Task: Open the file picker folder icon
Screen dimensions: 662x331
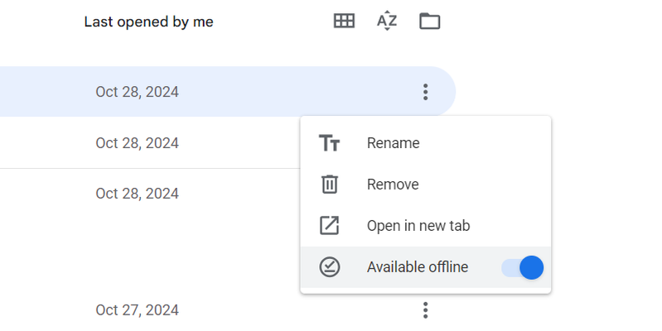Action: click(x=429, y=22)
